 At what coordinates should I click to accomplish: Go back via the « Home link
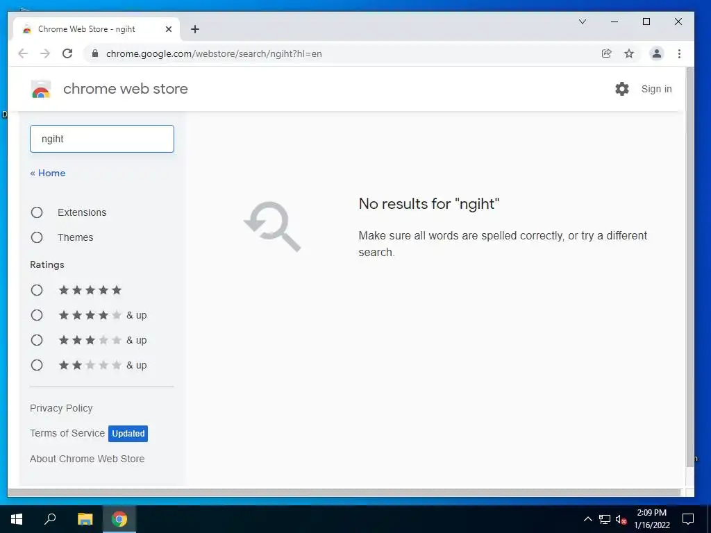(48, 173)
